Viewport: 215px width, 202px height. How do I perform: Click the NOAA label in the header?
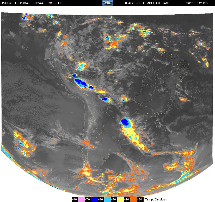click(x=39, y=3)
